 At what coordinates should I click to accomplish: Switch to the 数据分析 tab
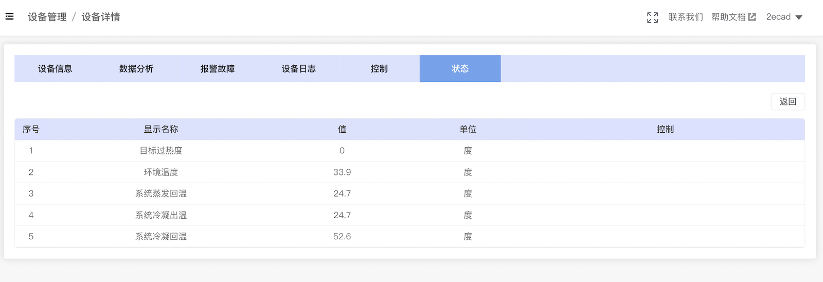tap(136, 68)
